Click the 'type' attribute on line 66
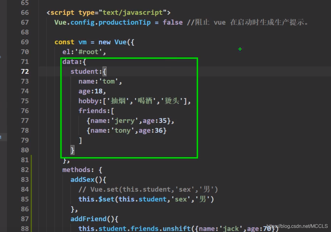Viewport: 331px width, 232px height. (86, 13)
